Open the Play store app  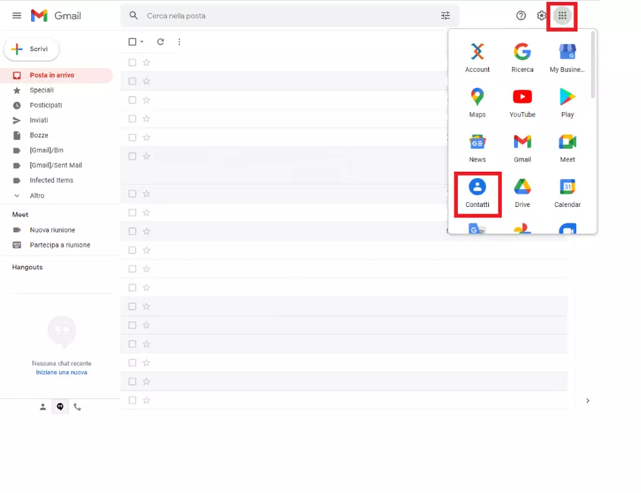point(567,103)
